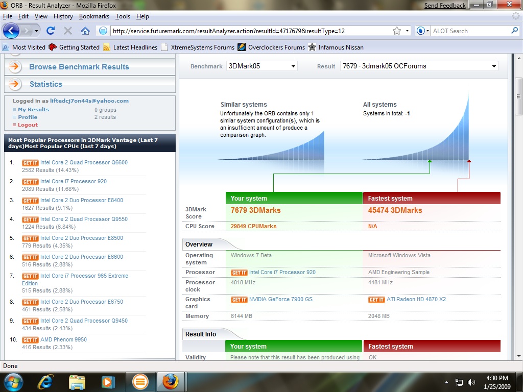This screenshot has width=523, height=392.
Task: Expand the back/forward history dropdown arrow
Action: pyautogui.click(x=36, y=31)
